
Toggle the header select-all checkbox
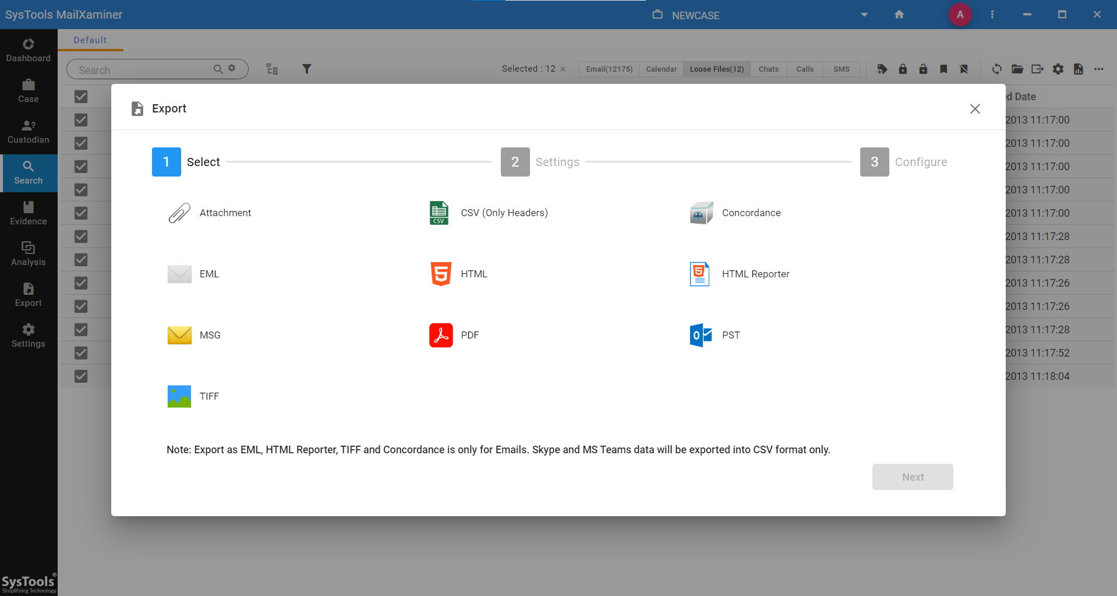pyautogui.click(x=81, y=97)
